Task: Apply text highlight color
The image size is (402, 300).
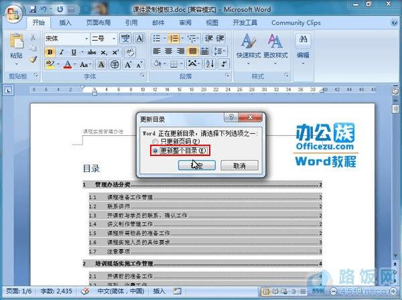Action: (50, 64)
